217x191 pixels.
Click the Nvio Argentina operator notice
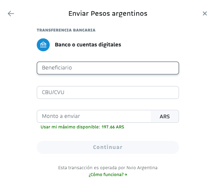point(108,168)
